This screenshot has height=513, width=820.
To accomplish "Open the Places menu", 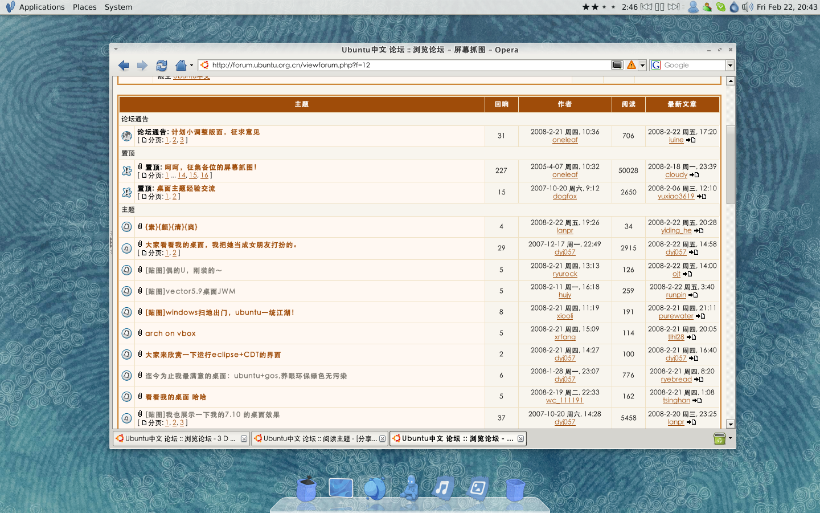I will (85, 7).
